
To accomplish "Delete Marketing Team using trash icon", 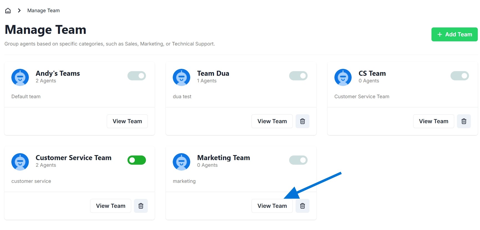I will click(x=302, y=206).
